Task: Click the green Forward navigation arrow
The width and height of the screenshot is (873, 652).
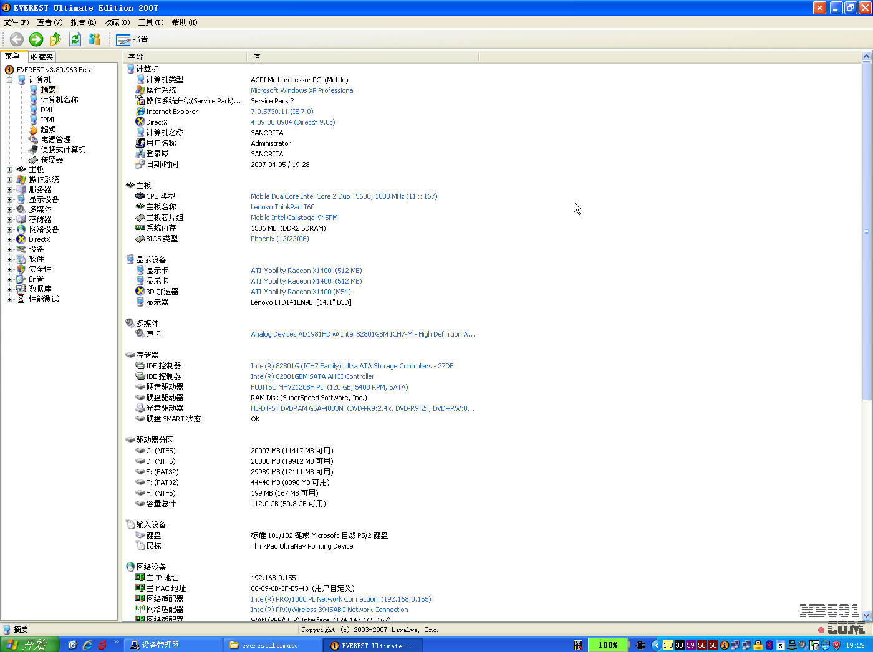Action: 36,39
